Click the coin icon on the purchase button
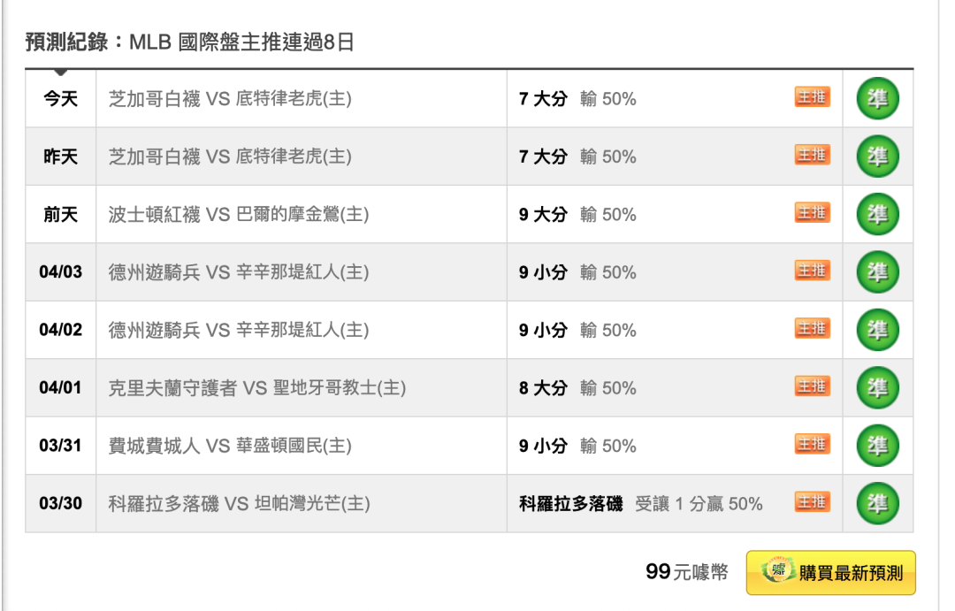955x611 pixels. pyautogui.click(x=778, y=571)
